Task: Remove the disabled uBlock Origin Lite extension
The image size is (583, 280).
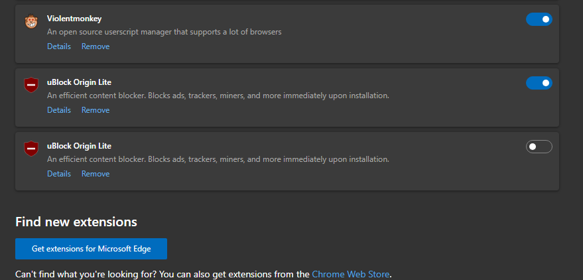Action: [96, 174]
